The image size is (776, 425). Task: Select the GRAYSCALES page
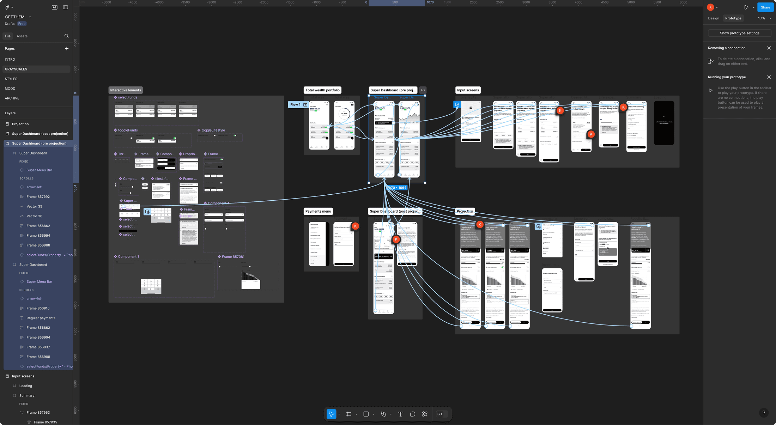[36, 69]
